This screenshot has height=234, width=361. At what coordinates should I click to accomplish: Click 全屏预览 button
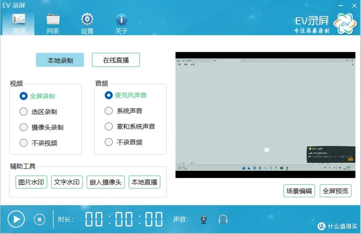click(336, 191)
